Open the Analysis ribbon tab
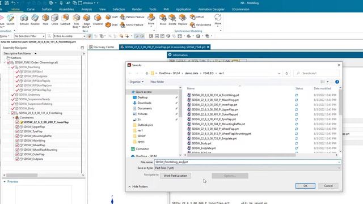363x204 pixels. [x=87, y=9]
